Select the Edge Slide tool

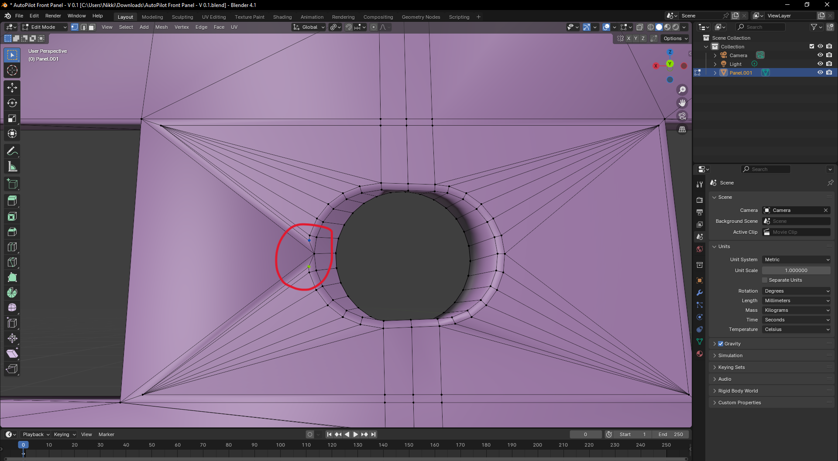(12, 323)
